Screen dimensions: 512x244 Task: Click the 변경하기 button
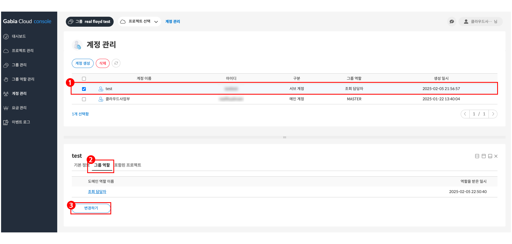[x=91, y=208]
